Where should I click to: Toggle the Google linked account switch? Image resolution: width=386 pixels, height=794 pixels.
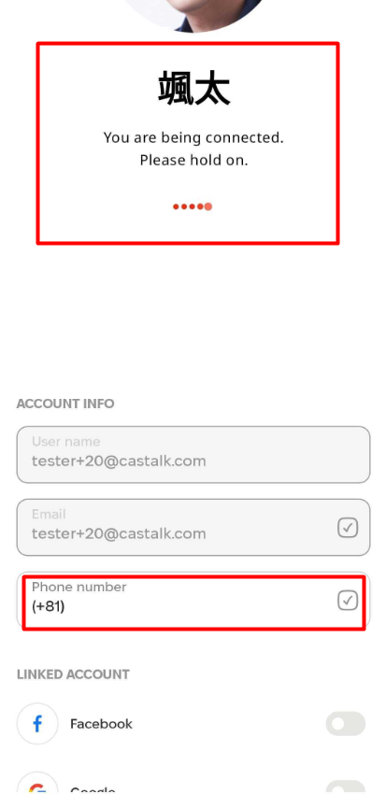tap(346, 787)
